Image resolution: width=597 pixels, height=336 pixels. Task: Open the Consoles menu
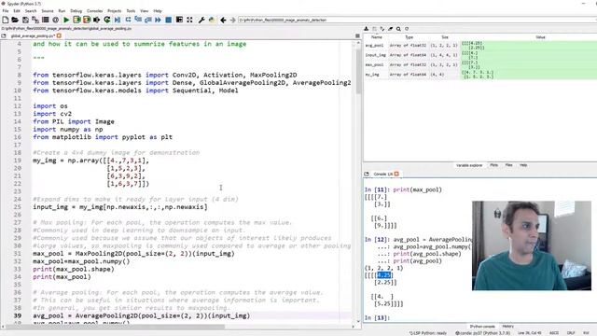click(x=95, y=11)
